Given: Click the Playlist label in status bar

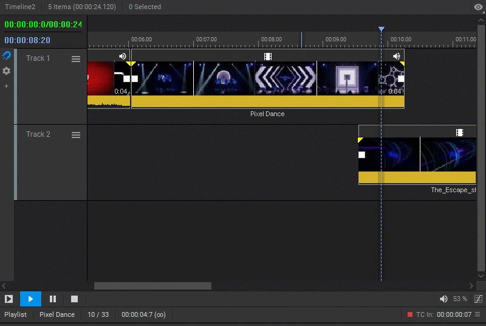Looking at the screenshot, I should [x=16, y=314].
